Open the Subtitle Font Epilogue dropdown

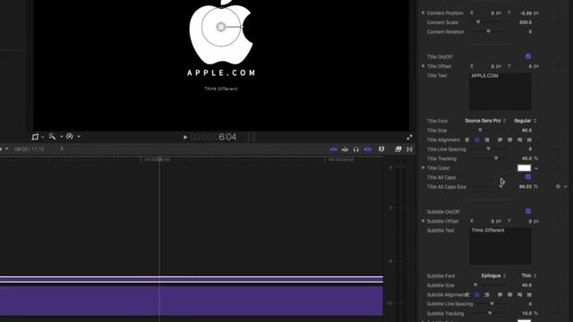click(x=493, y=275)
